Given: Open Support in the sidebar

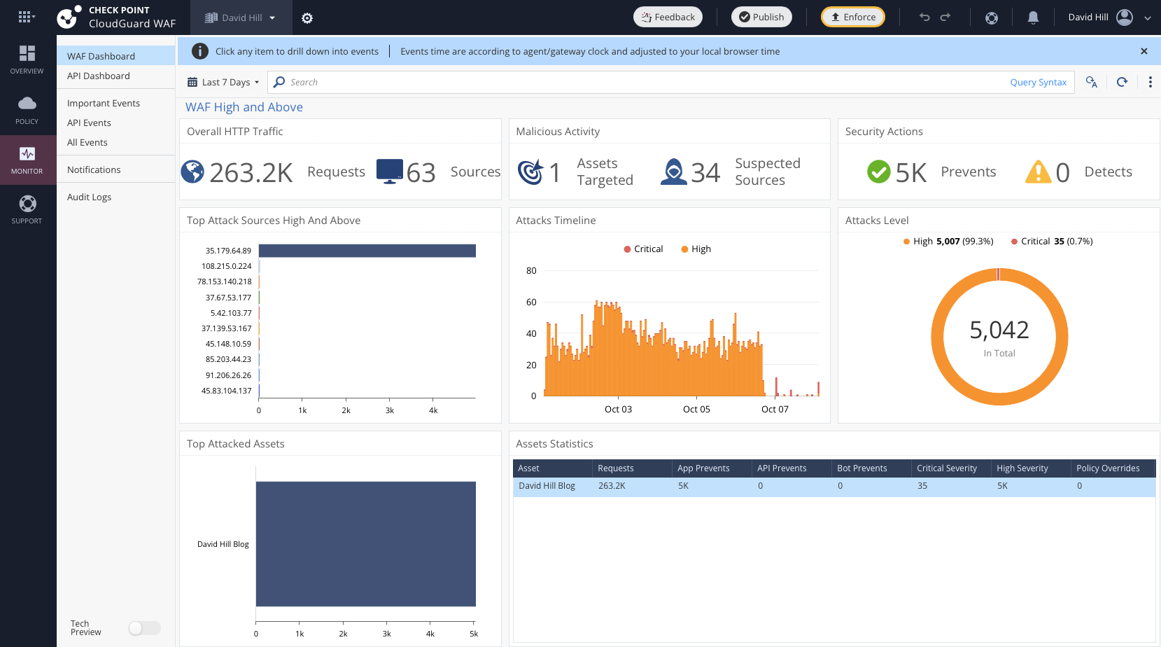Looking at the screenshot, I should click(x=27, y=209).
